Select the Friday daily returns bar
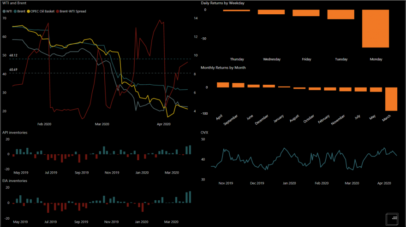 306,13
